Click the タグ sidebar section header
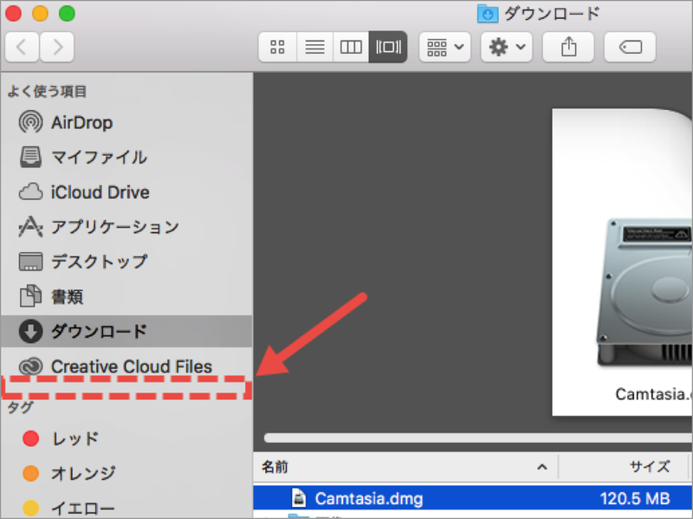The image size is (693, 519). pyautogui.click(x=20, y=407)
